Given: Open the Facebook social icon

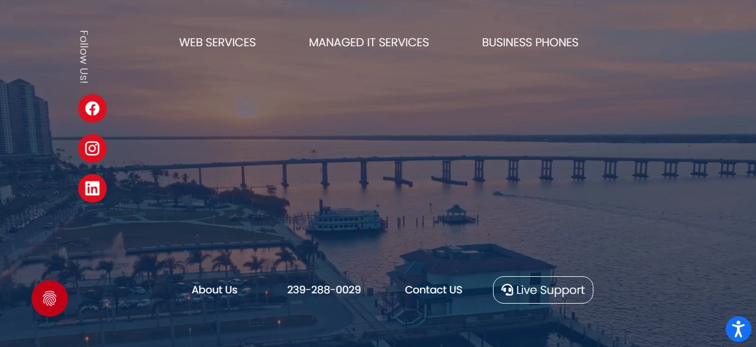Looking at the screenshot, I should point(92,108).
